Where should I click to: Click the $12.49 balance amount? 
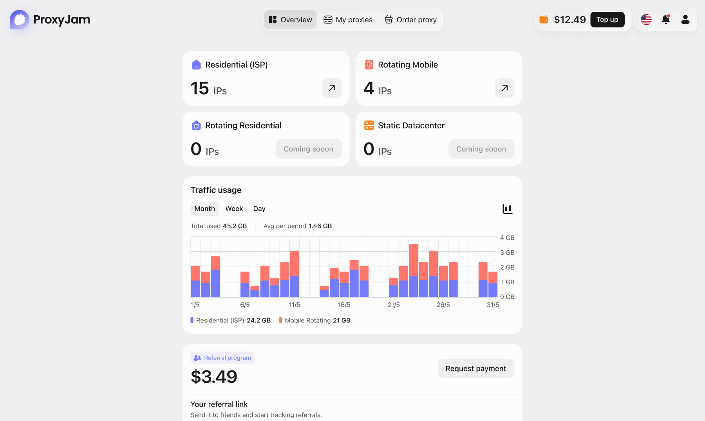pos(569,20)
